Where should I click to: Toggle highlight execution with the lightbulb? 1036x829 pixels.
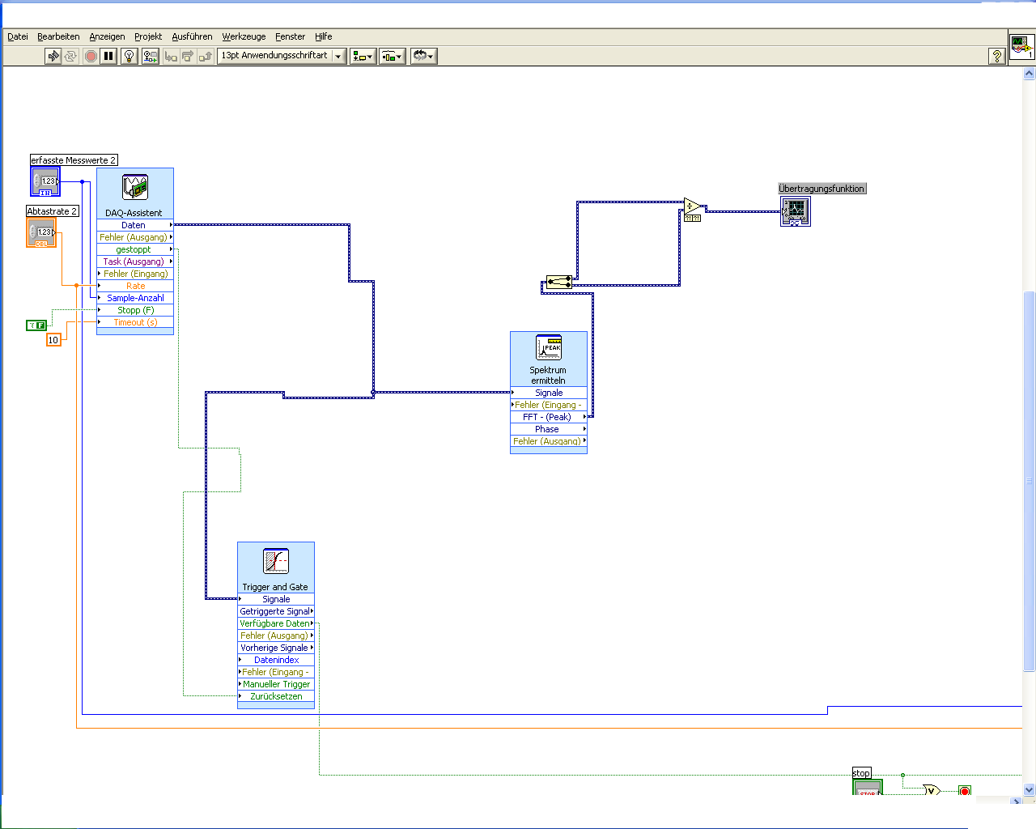129,56
